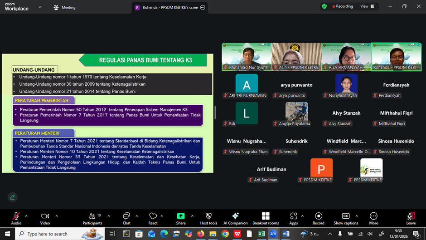Click the annotation pencil icon

[12, 197]
